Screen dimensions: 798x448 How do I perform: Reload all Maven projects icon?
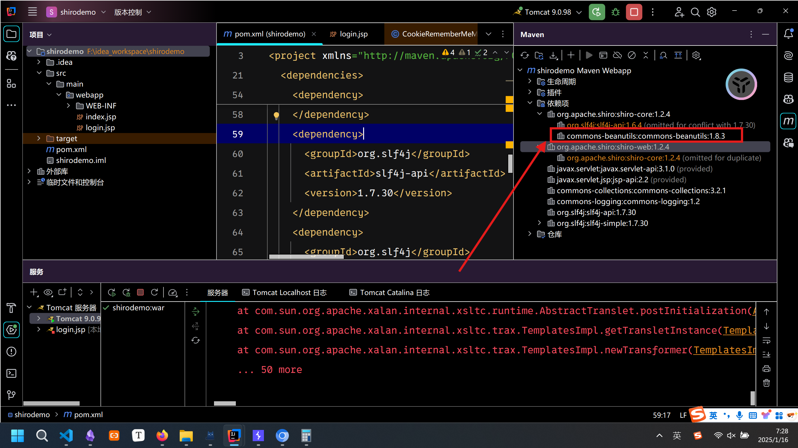[x=525, y=55]
